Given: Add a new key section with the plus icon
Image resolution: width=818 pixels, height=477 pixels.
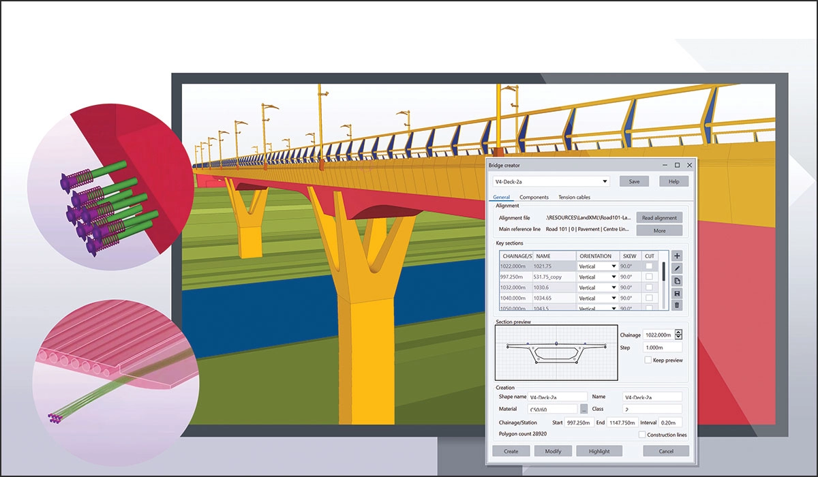Looking at the screenshot, I should (x=677, y=256).
